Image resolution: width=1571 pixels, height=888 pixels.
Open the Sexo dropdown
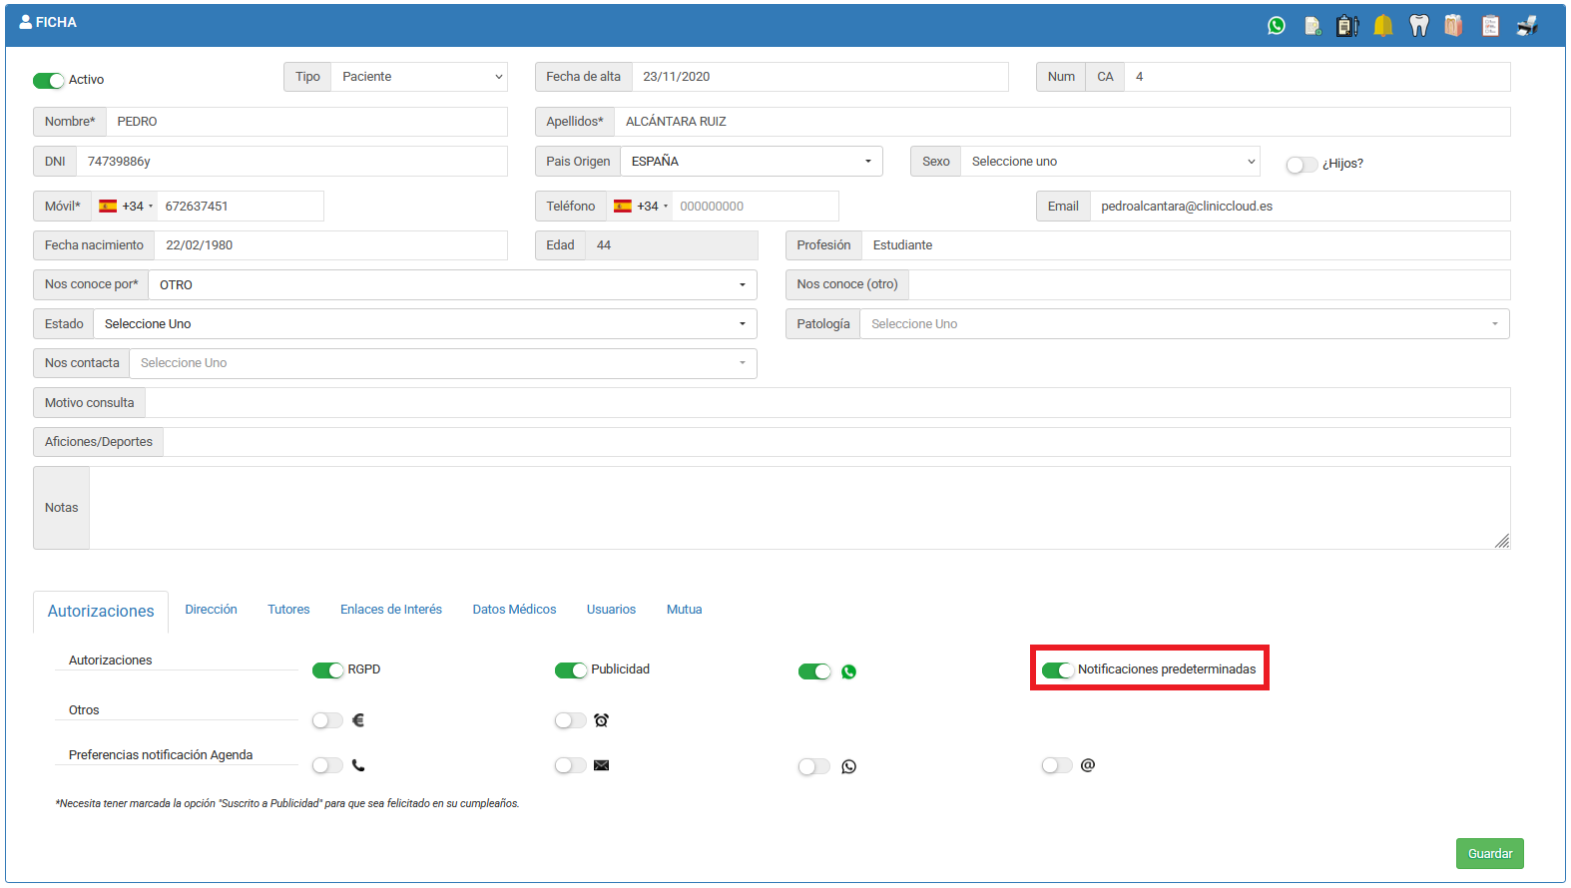[x=1110, y=161]
